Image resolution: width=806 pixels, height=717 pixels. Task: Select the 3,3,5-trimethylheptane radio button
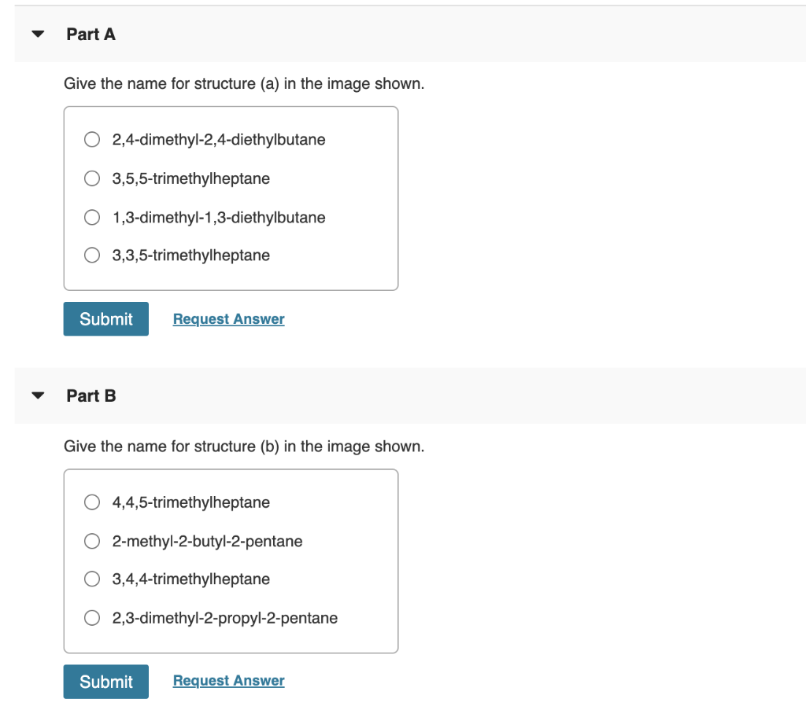point(93,256)
